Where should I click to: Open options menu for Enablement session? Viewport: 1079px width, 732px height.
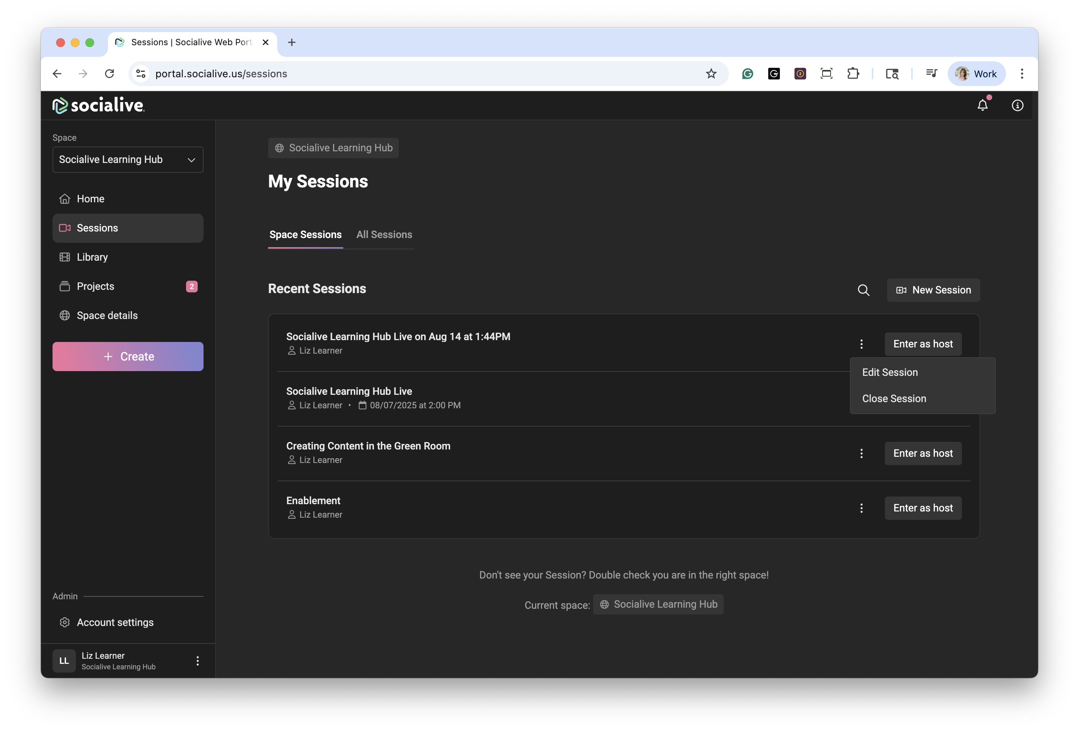(861, 508)
